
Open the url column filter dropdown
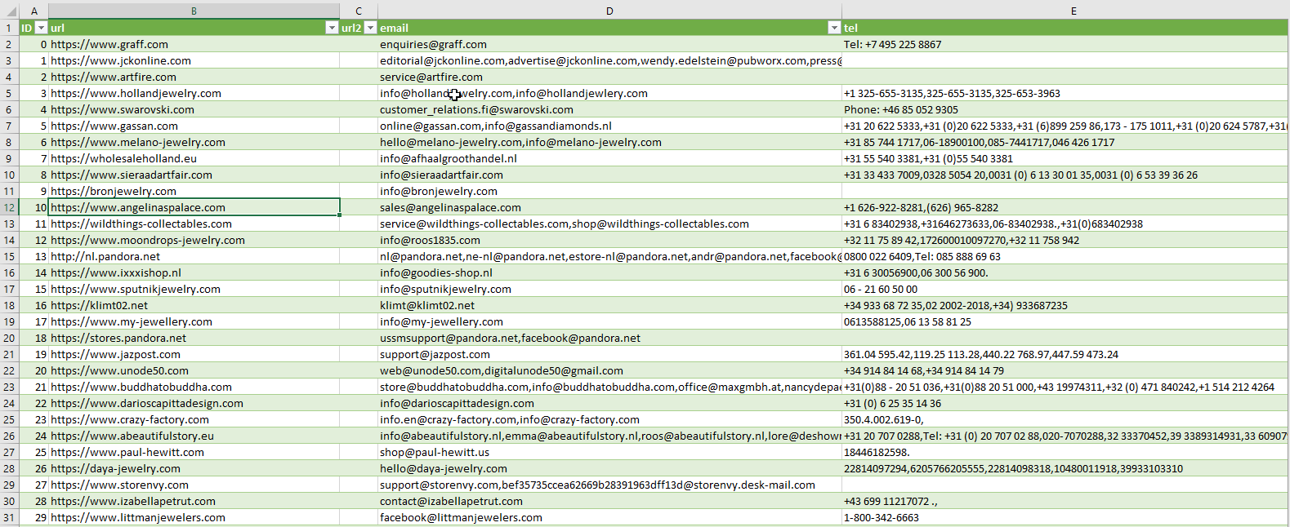click(332, 28)
